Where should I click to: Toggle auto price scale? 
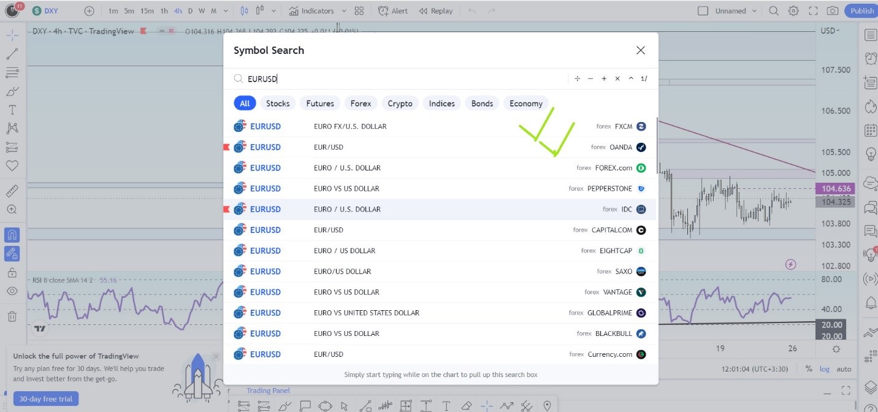[x=844, y=369]
